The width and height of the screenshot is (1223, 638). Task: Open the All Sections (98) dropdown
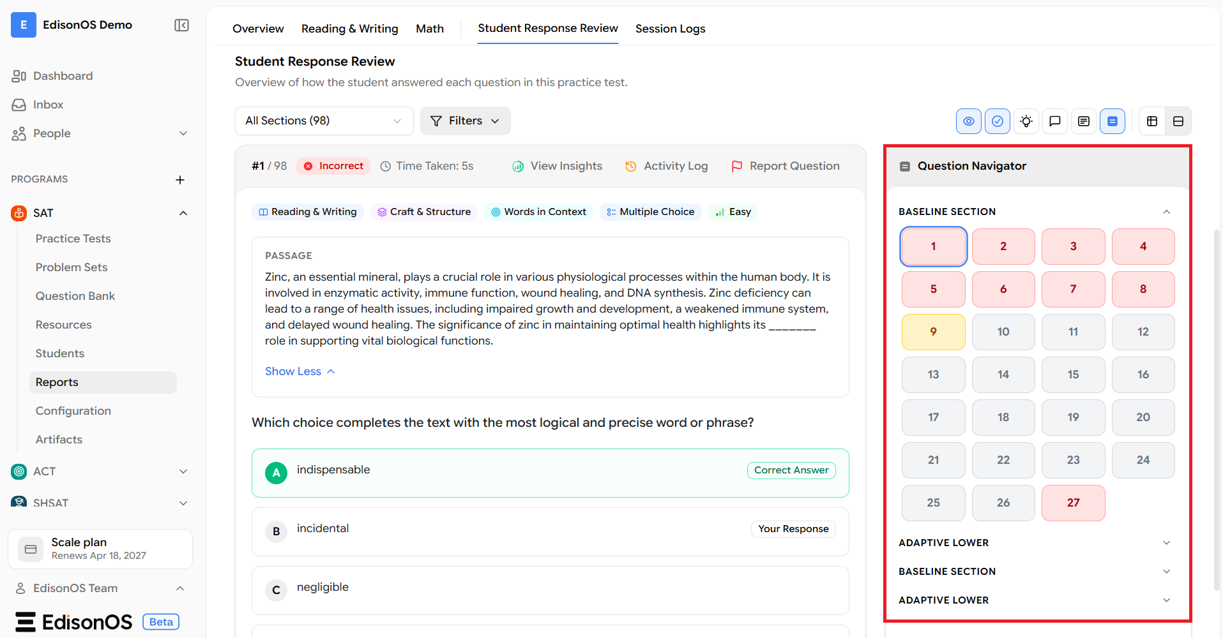pyautogui.click(x=324, y=121)
